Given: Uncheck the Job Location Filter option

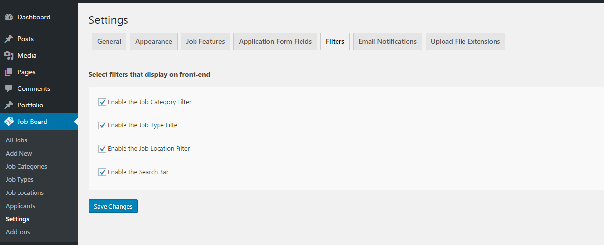Looking at the screenshot, I should pyautogui.click(x=102, y=149).
